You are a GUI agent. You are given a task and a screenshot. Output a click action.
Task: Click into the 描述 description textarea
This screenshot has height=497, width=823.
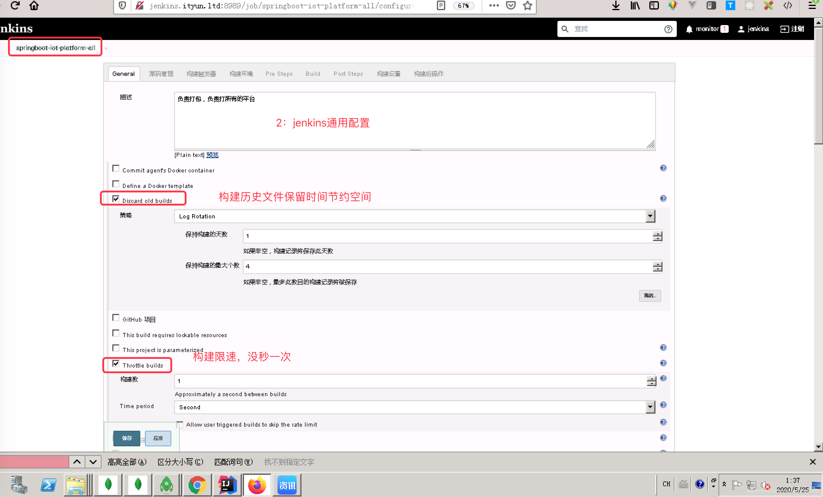tap(414, 121)
